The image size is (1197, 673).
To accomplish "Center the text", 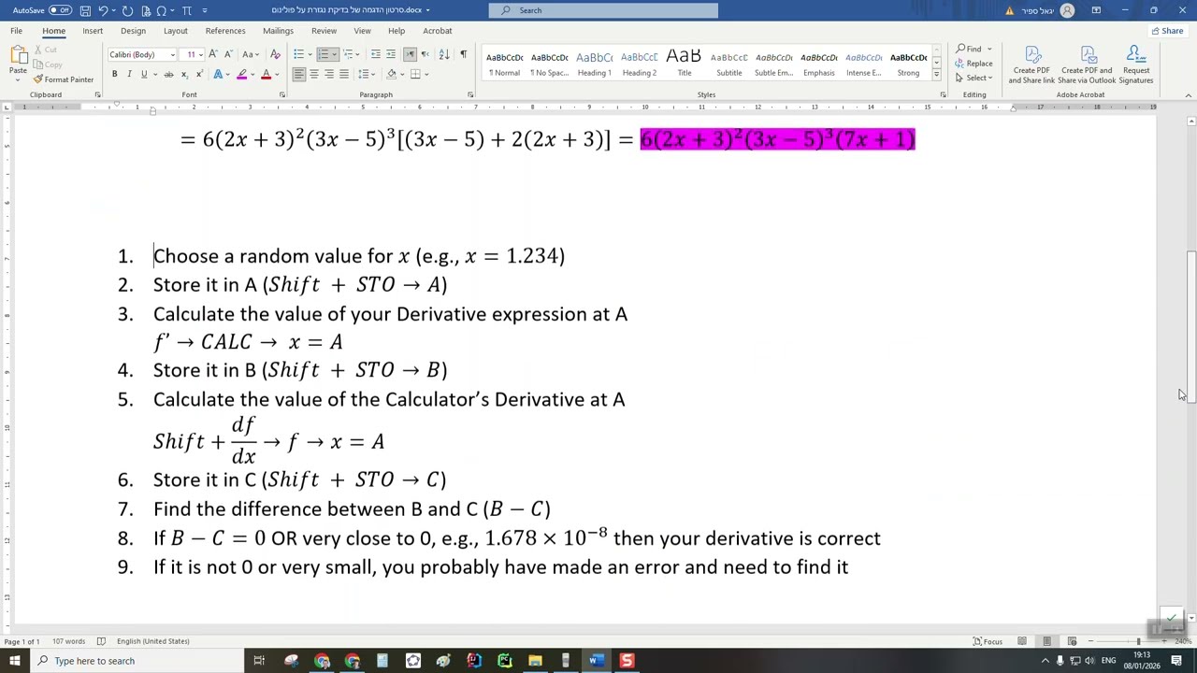I will 314,74.
